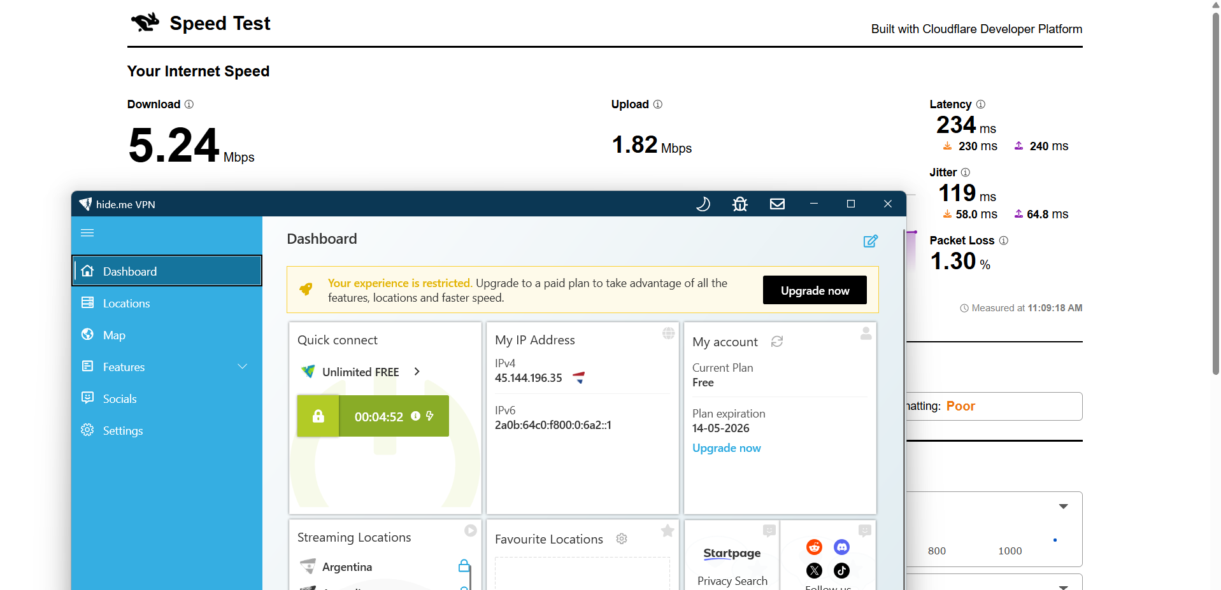Click the Measured at 11:09:18 AM timestamp

tap(1021, 308)
